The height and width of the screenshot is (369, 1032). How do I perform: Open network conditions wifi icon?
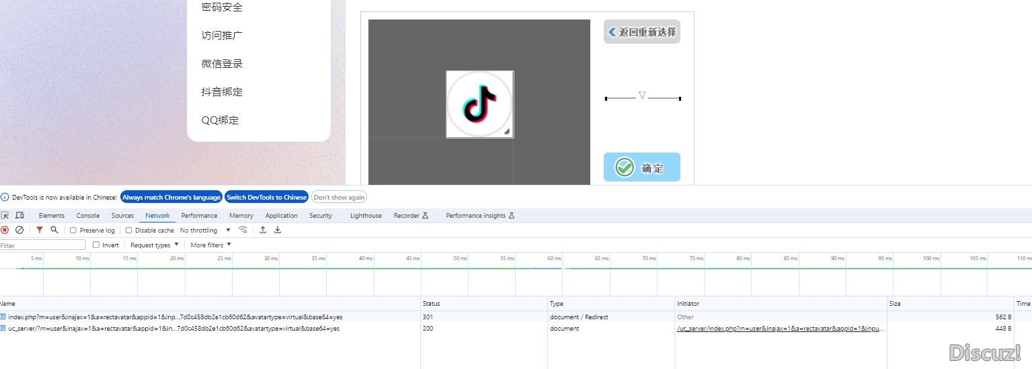[x=243, y=230]
